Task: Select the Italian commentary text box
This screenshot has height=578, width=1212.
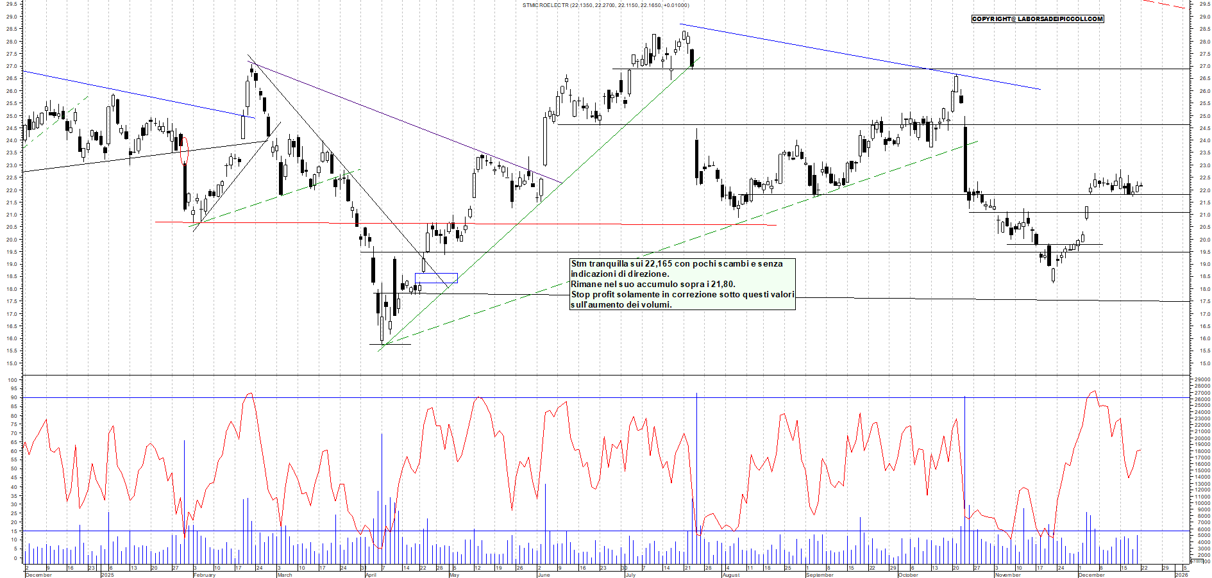Action: point(682,284)
